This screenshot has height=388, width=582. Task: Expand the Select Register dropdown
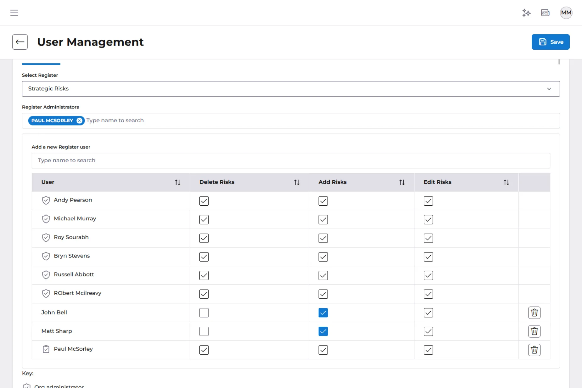pyautogui.click(x=291, y=89)
